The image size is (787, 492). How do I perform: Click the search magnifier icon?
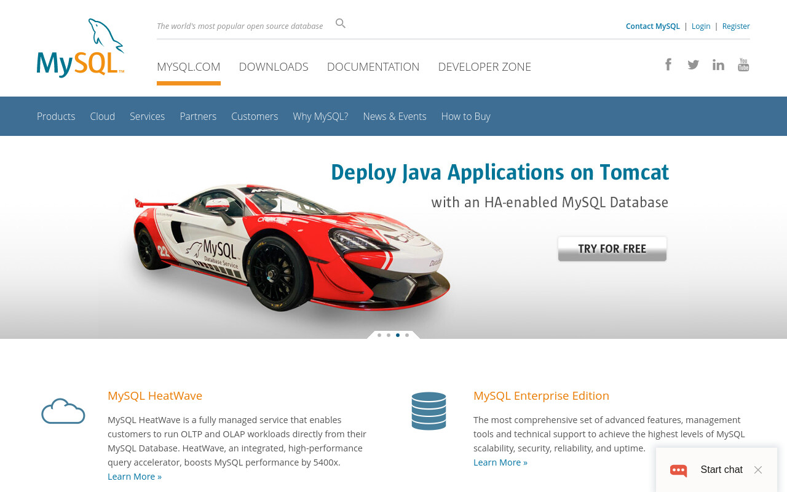tap(341, 23)
